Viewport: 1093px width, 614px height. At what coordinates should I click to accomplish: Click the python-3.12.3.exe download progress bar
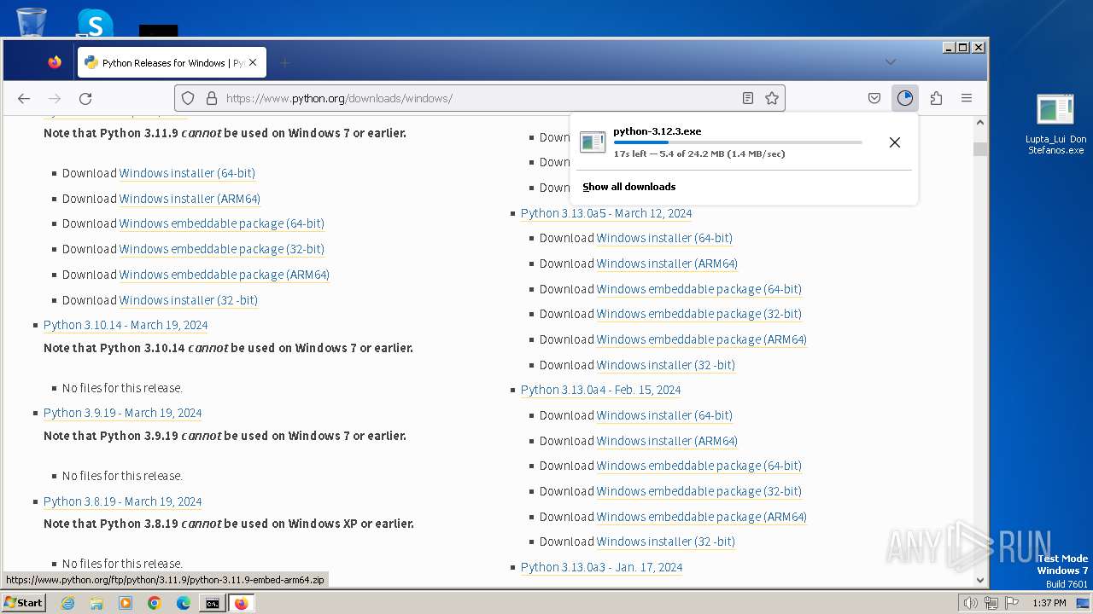738,142
